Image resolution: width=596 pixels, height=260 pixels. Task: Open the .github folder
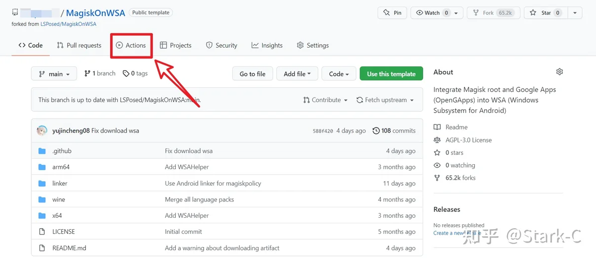(x=62, y=151)
